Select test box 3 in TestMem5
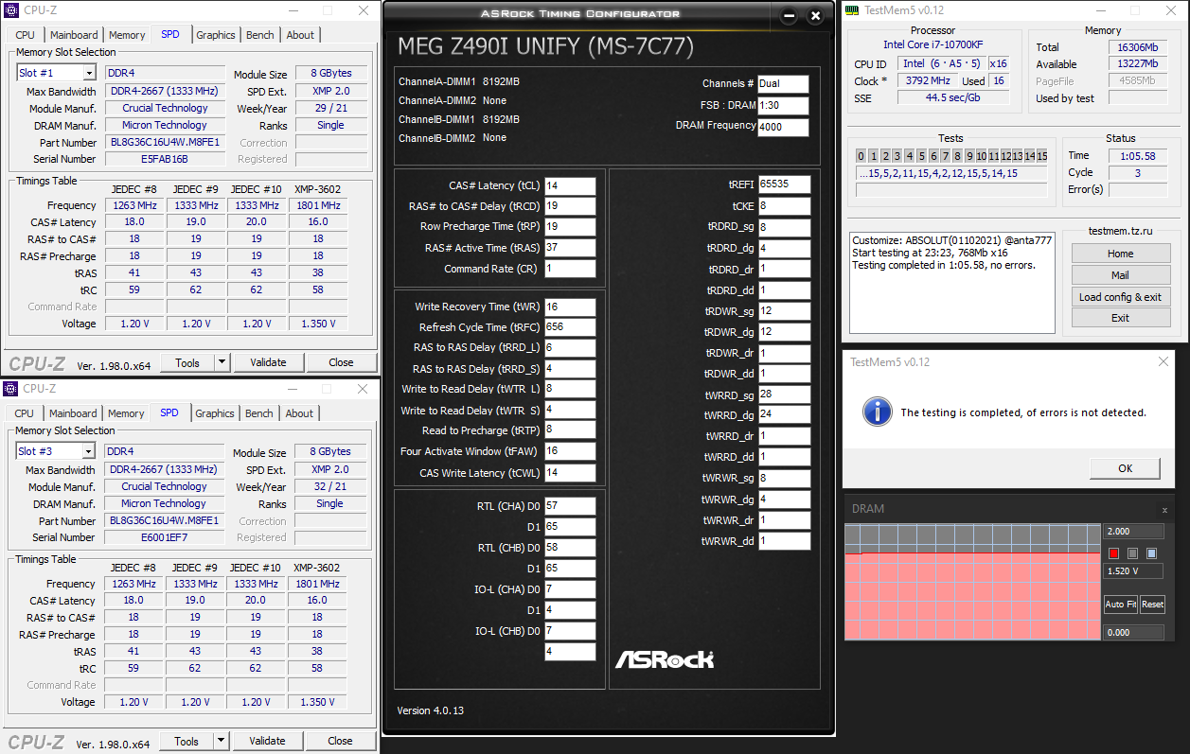 (897, 156)
